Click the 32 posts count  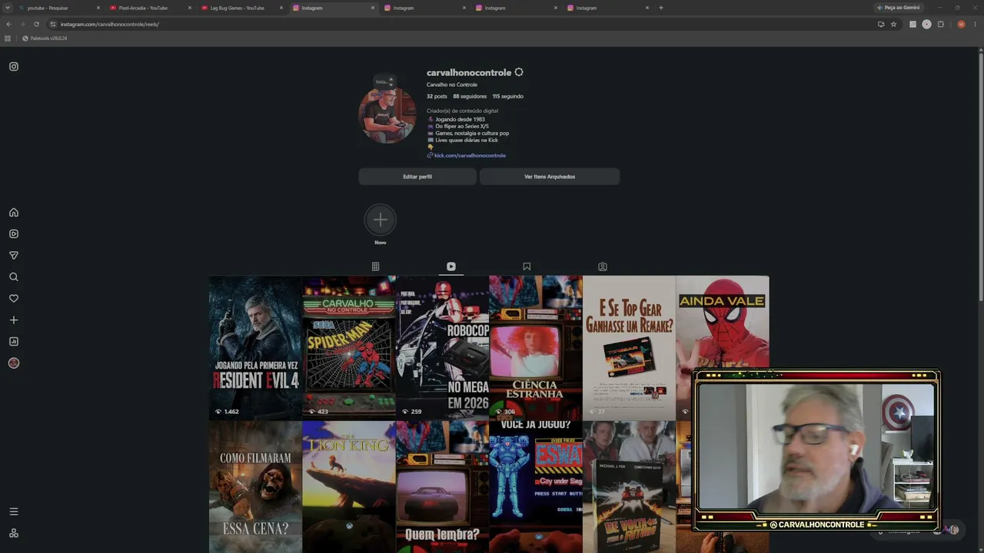437,97
